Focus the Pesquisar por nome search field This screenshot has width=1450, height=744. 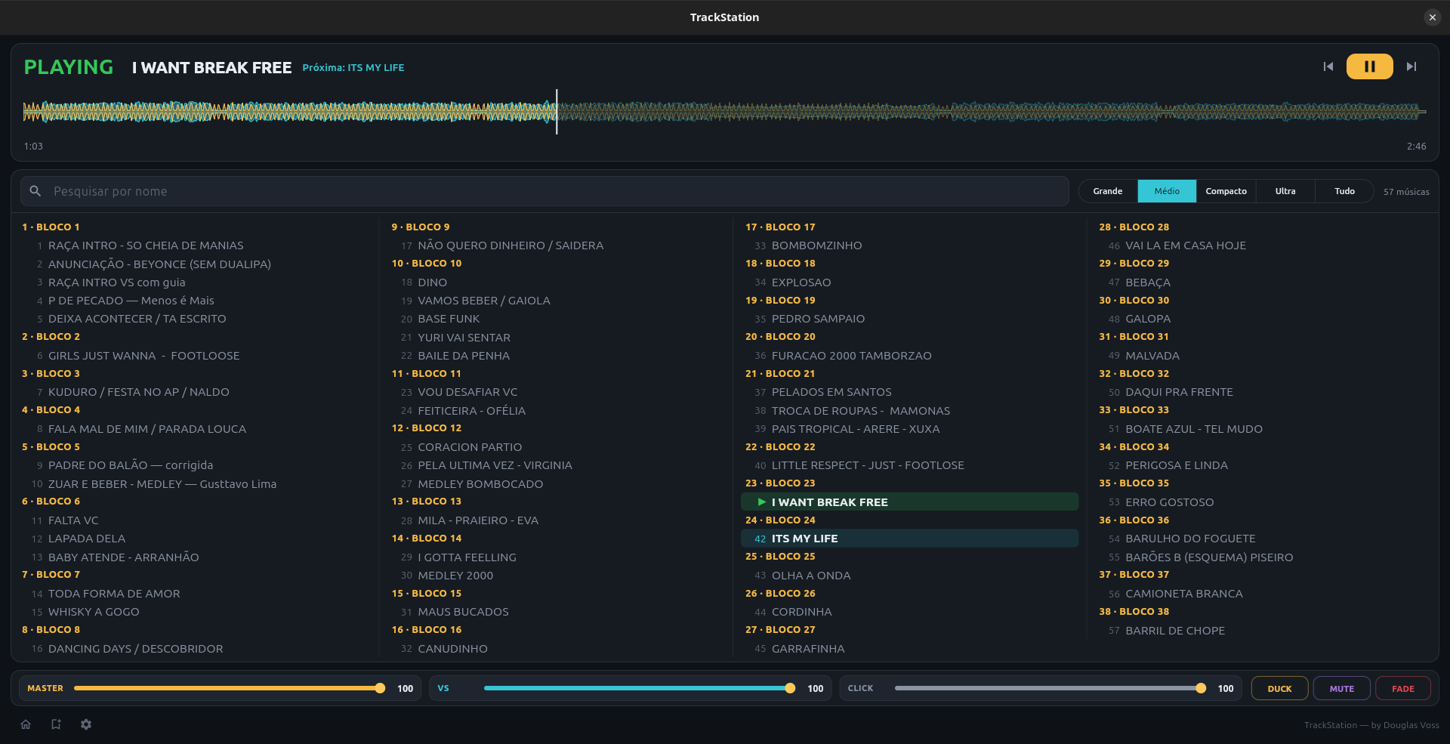(x=545, y=191)
